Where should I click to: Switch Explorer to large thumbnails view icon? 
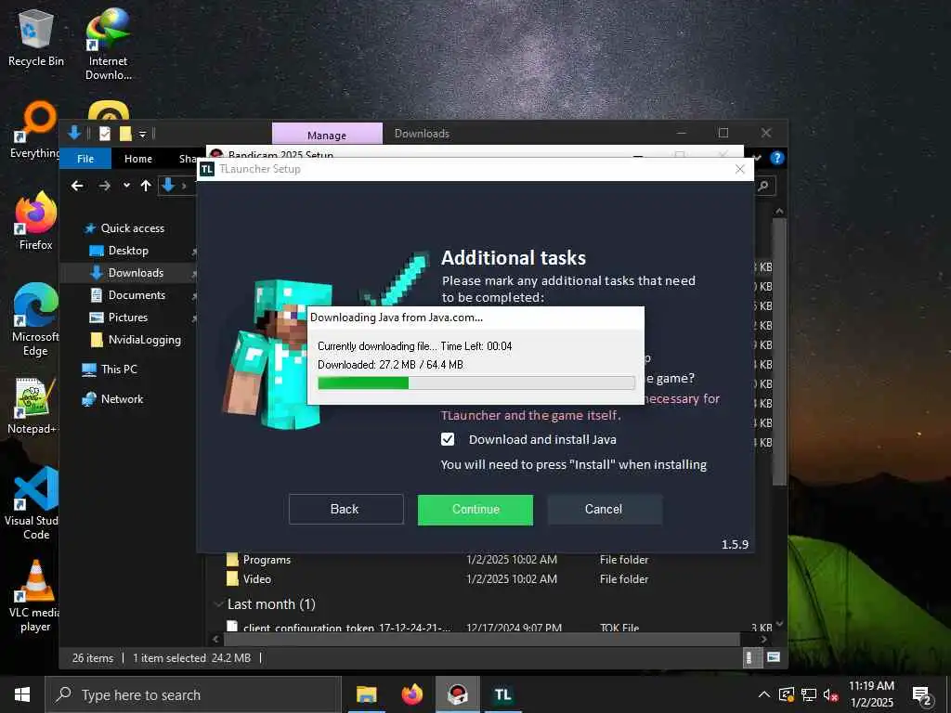tap(774, 657)
